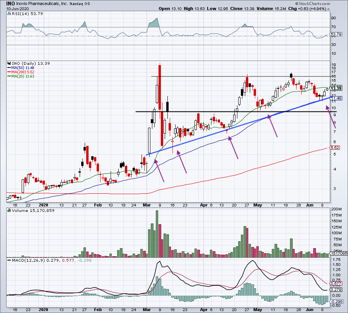Viewport: 348px width, 313px height.
Task: Click the small arrow after the Chg value
Action: point(328,9)
